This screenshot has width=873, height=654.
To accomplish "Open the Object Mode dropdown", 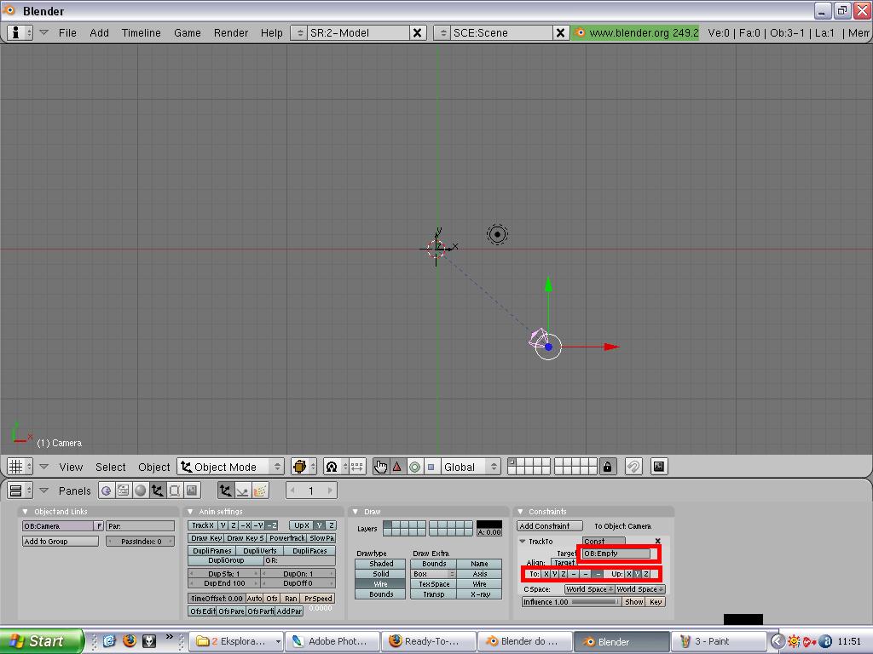I will [x=231, y=467].
